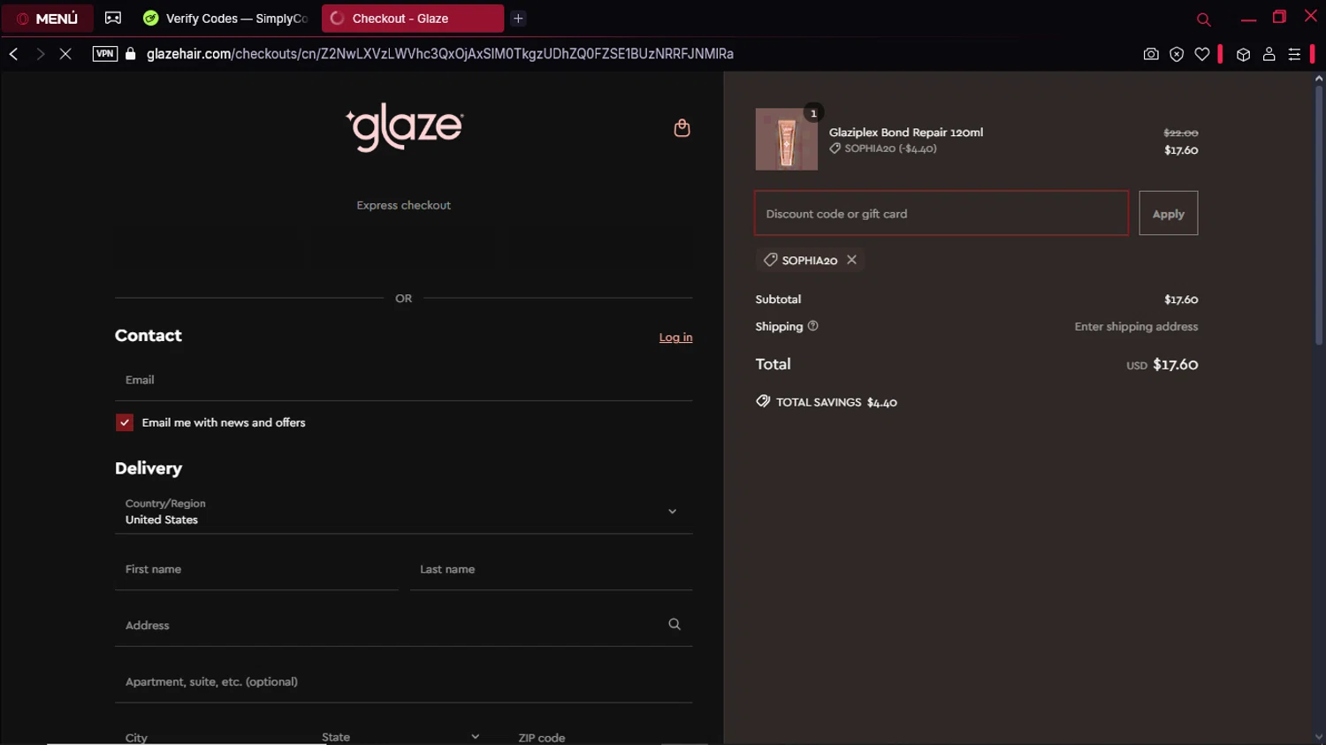The image size is (1326, 745).
Task: Click the Total Savings tag icon
Action: 763,401
